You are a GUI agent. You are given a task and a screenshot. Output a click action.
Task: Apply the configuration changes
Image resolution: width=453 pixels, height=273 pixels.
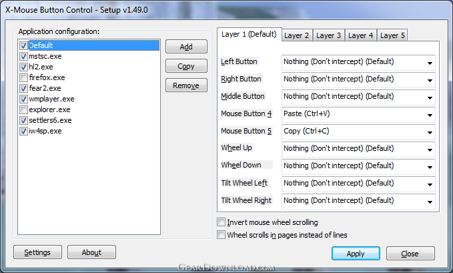[x=356, y=254]
